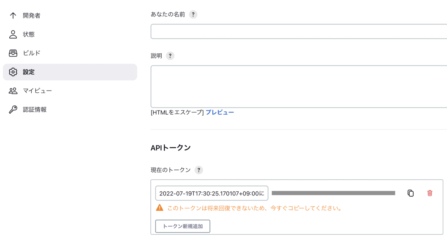The width and height of the screenshot is (447, 239).
Task: Select the 設定 gear icon
Action: 13,72
